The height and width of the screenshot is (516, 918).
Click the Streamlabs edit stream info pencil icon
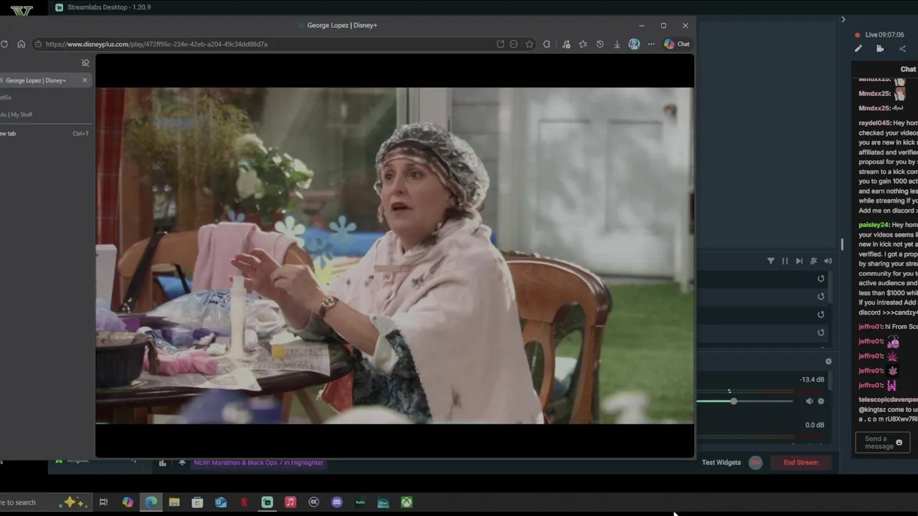point(858,49)
